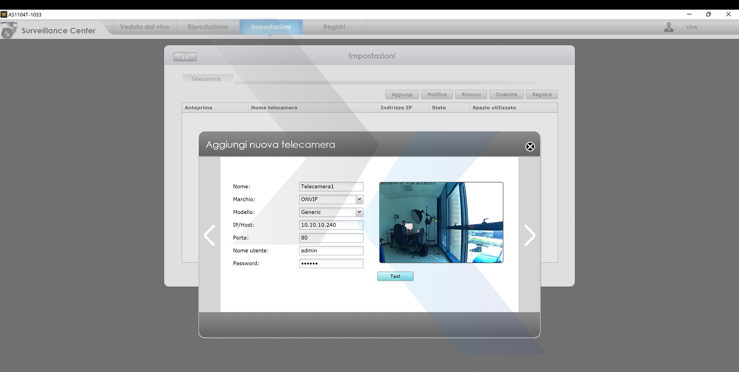
Task: Restore the window from the title bar
Action: (x=708, y=14)
